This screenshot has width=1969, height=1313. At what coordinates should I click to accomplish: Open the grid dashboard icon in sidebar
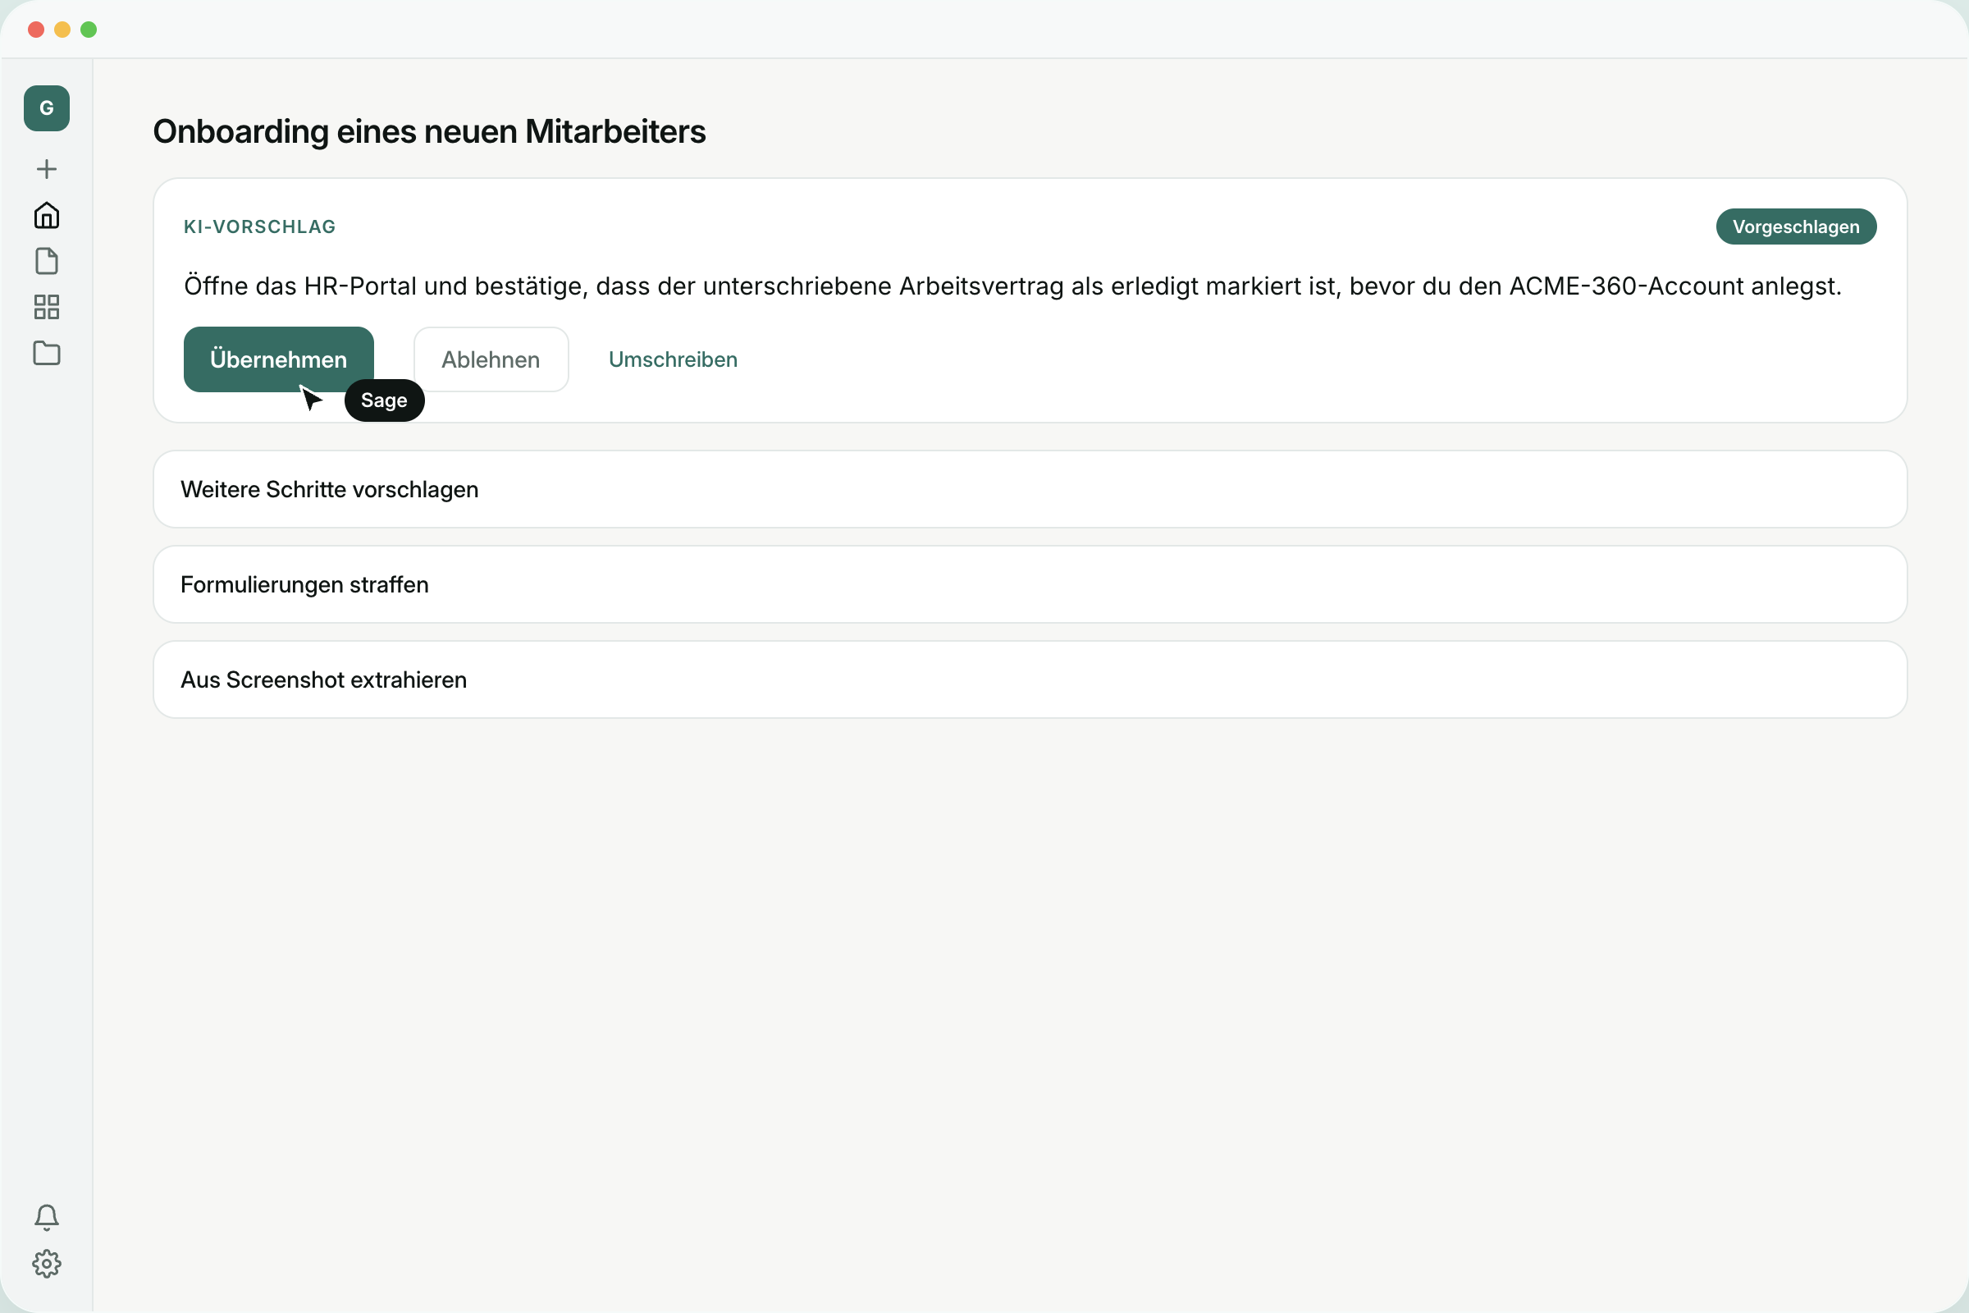coord(47,307)
